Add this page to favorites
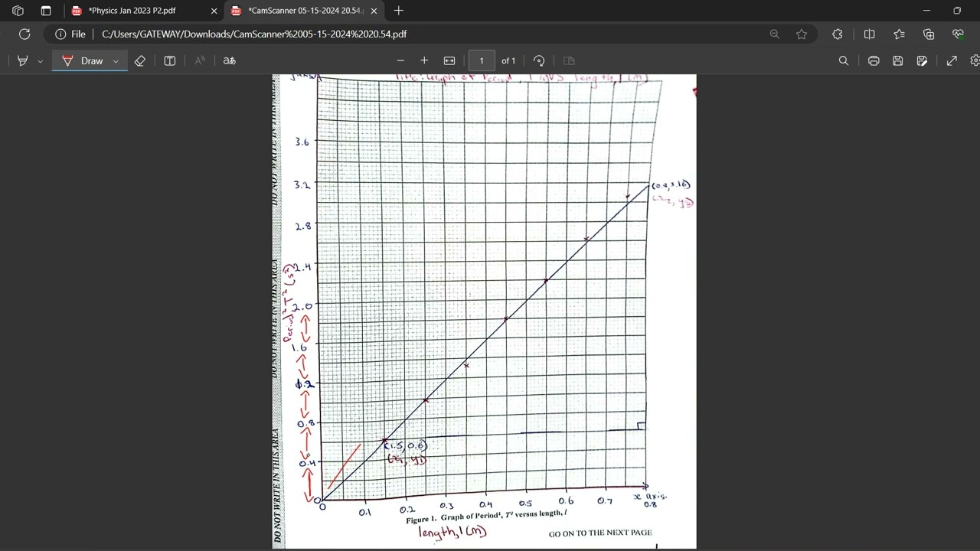980x551 pixels. tap(802, 34)
